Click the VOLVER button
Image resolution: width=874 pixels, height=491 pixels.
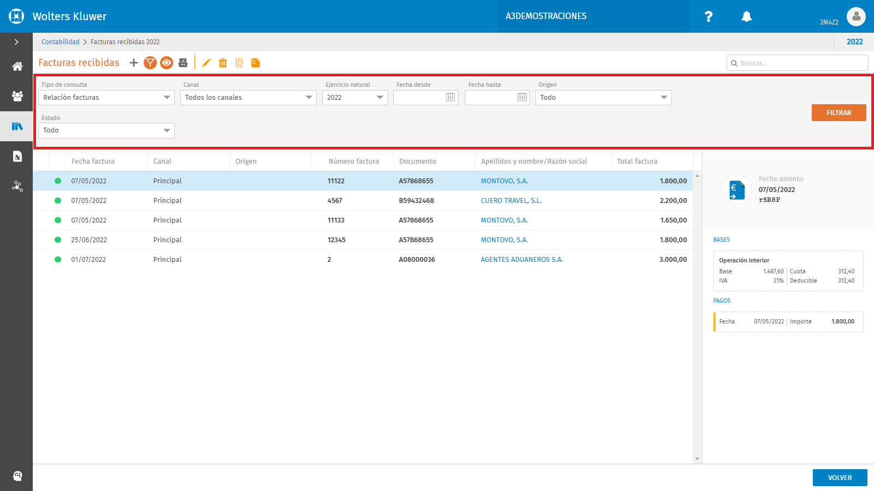tap(840, 477)
